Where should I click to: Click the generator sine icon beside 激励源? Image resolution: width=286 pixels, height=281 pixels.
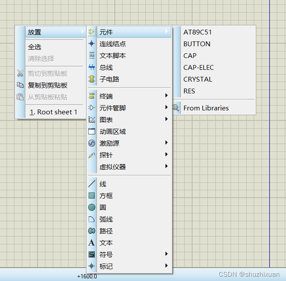(92, 143)
